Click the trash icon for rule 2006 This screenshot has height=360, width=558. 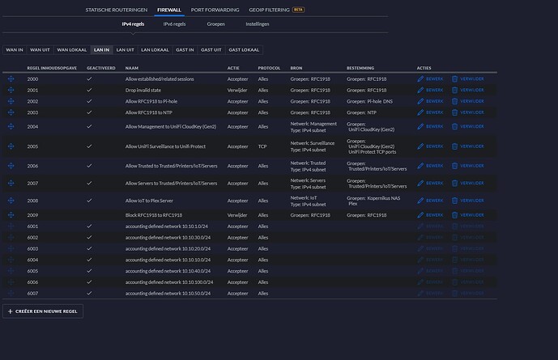coord(454,165)
